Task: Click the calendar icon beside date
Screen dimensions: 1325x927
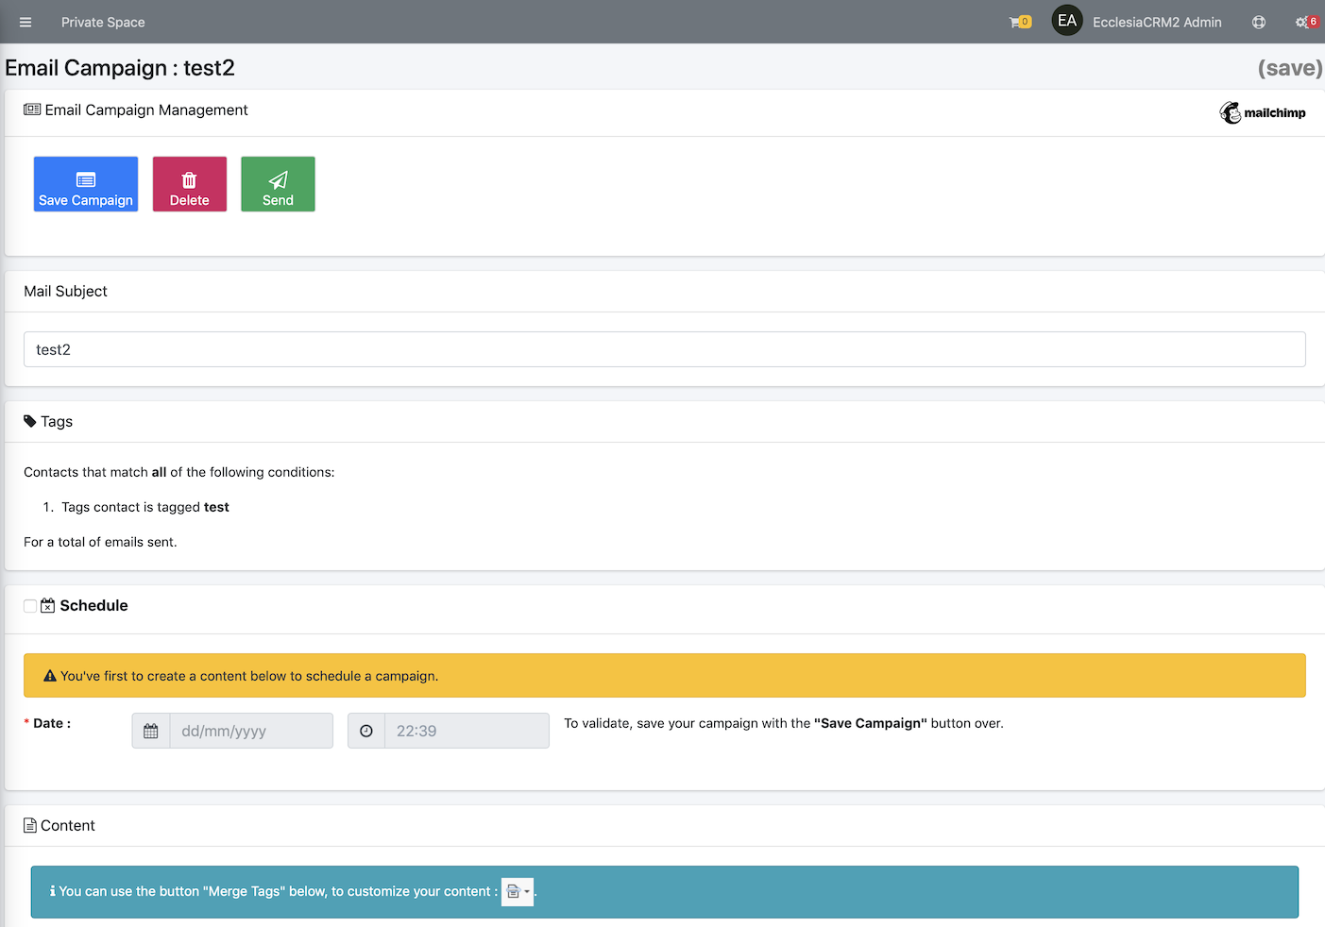Action: point(151,731)
